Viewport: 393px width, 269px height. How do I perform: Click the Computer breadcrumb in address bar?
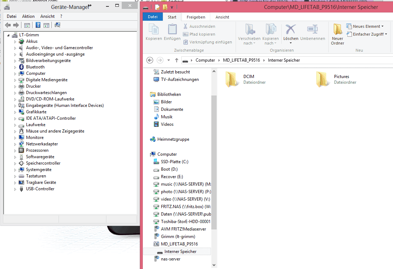point(205,60)
